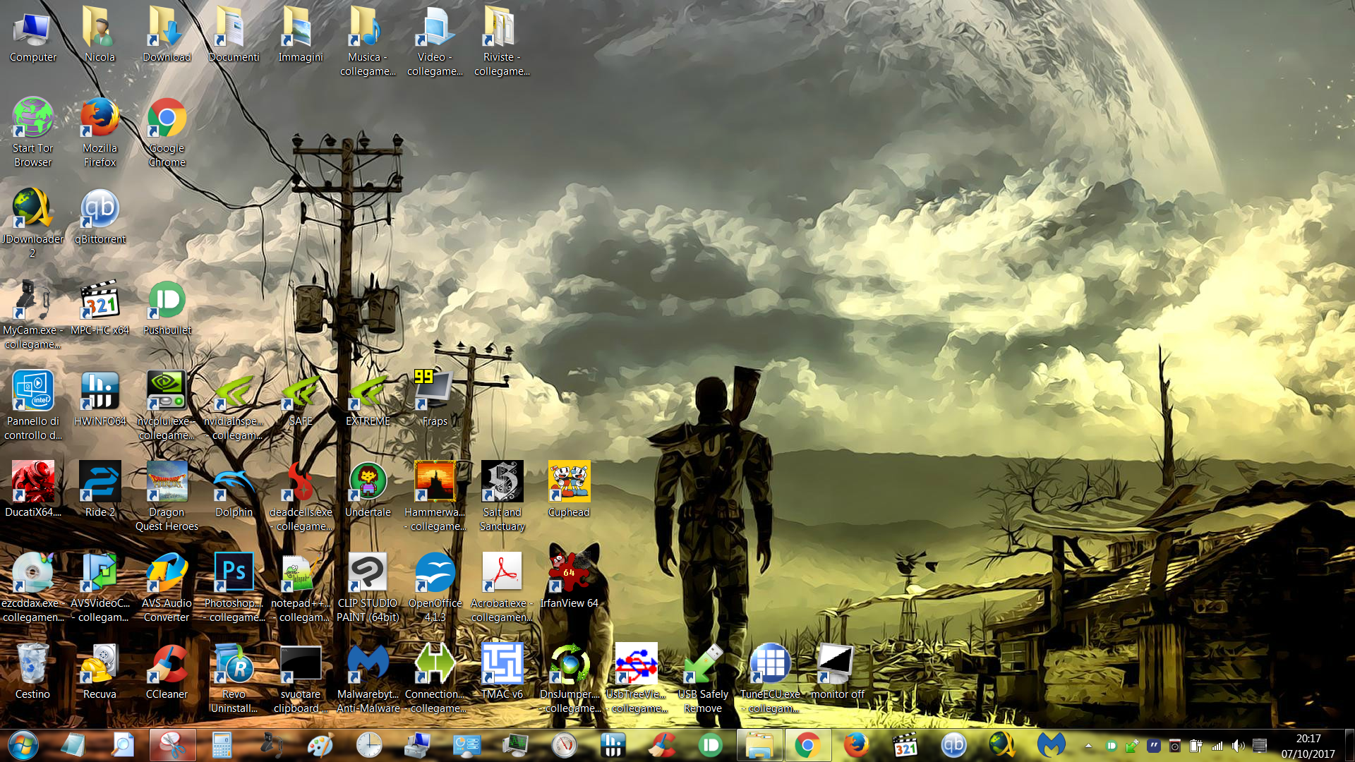Launch Salt and Sanctuary shortcut
Viewport: 1355px width, 762px height.
[502, 497]
